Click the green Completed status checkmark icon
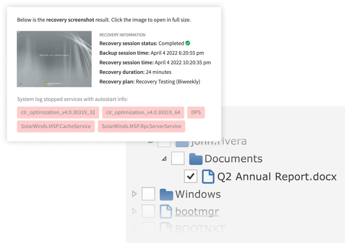Image resolution: width=345 pixels, height=243 pixels. [188, 43]
